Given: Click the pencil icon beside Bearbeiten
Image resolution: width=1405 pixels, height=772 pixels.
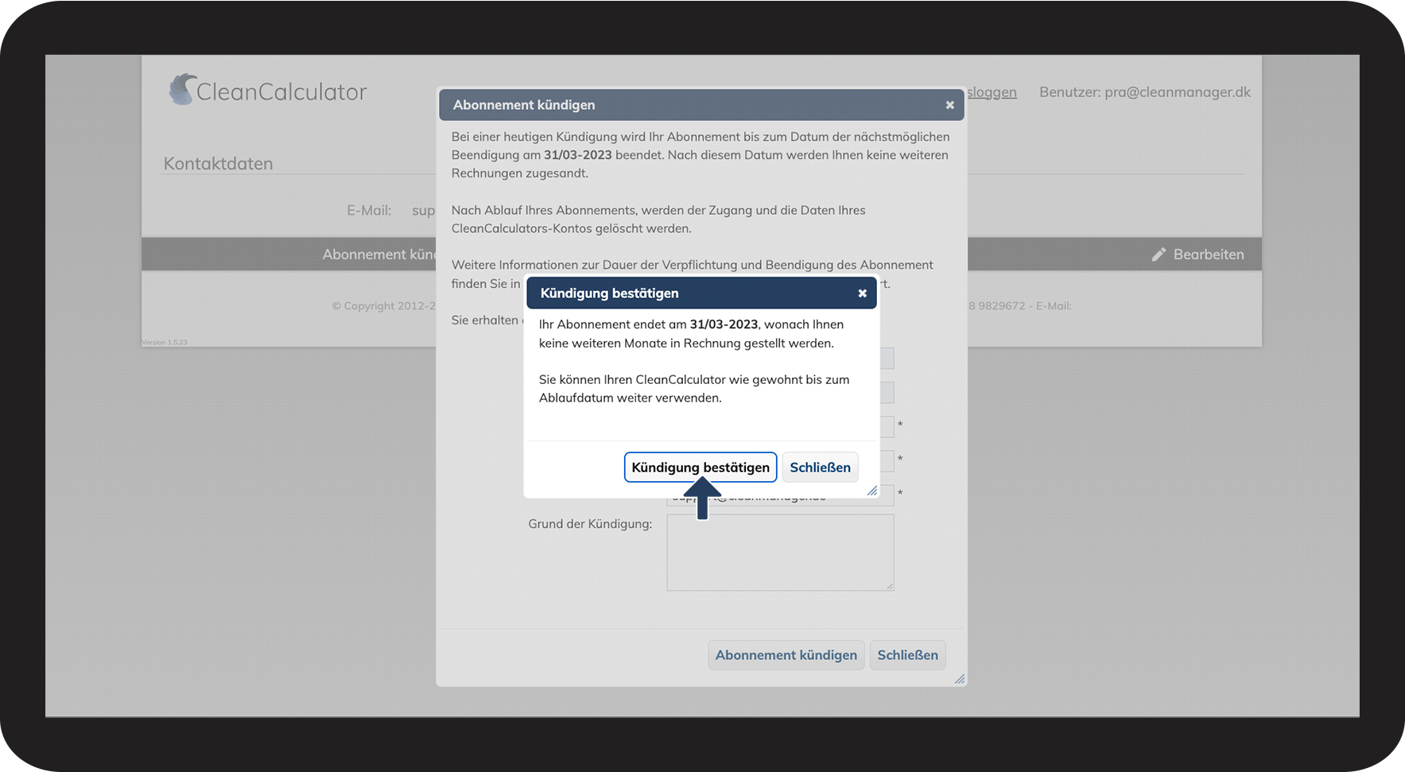Looking at the screenshot, I should point(1159,254).
